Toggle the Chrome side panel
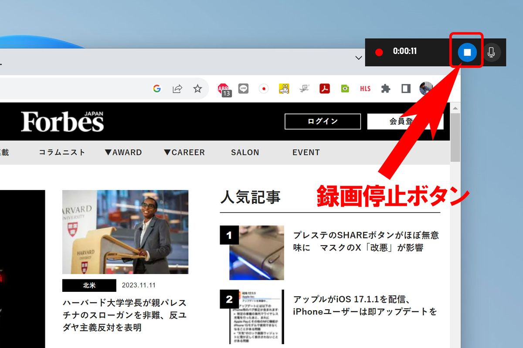Image resolution: width=523 pixels, height=348 pixels. 406,89
